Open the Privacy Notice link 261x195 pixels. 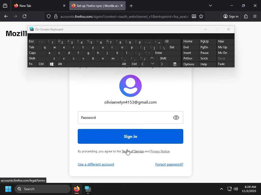pyautogui.click(x=160, y=151)
